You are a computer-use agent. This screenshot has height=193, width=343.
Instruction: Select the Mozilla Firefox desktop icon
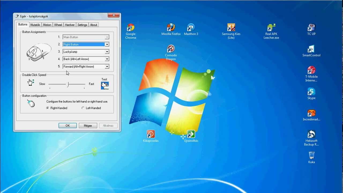click(171, 29)
